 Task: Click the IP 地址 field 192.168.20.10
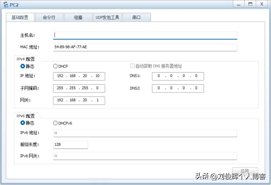79,76
